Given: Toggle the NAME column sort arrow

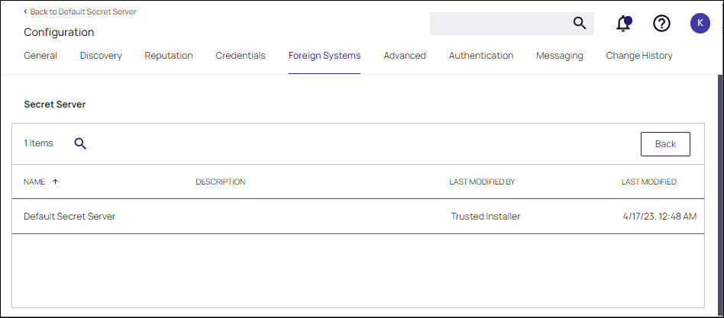Looking at the screenshot, I should (x=56, y=181).
